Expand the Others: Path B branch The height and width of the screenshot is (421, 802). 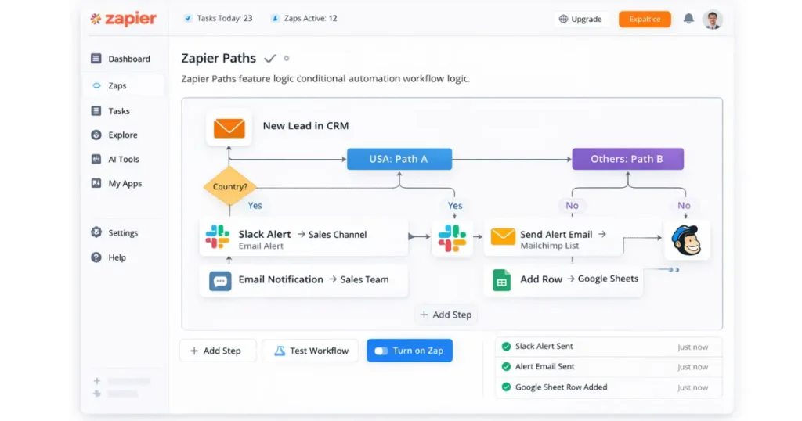click(x=627, y=159)
